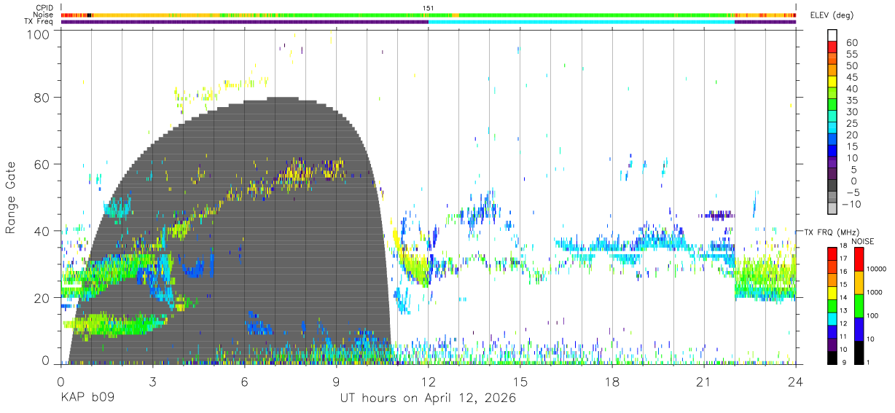Pick the cyan 20-25 elevation swatch
The height and width of the screenshot is (413, 895).
pyautogui.click(x=833, y=129)
